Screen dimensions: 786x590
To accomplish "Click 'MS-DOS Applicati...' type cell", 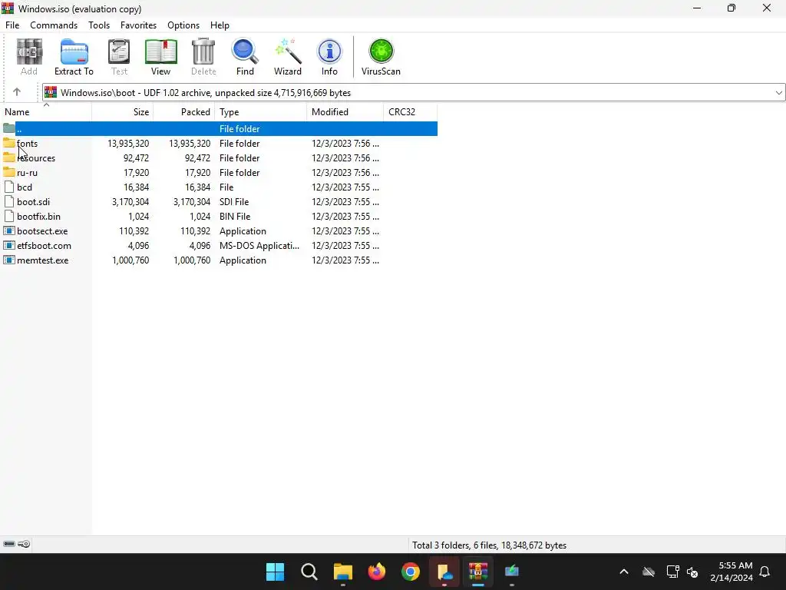I will point(259,245).
